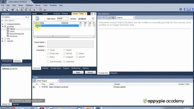Open the Snippets tab
This screenshot has width=194, height=109.
pyautogui.click(x=114, y=73)
